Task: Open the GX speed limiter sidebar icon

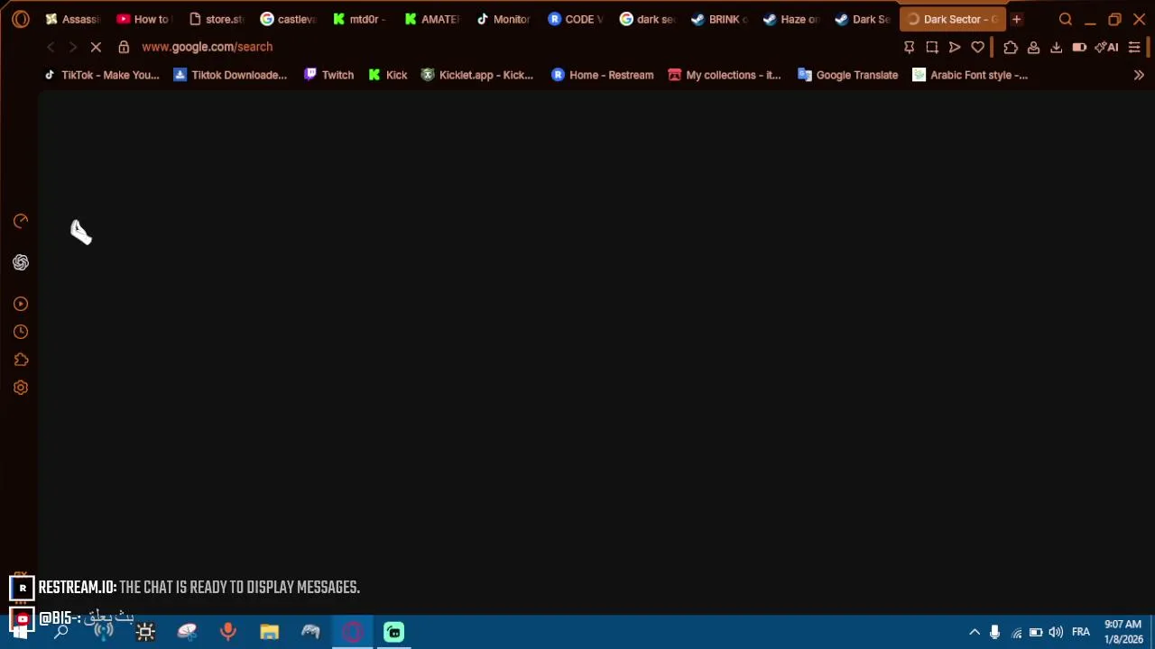Action: [21, 221]
